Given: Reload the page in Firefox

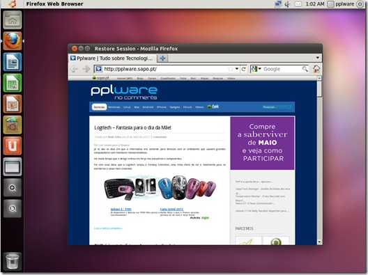Looking at the screenshot, I should [244, 69].
